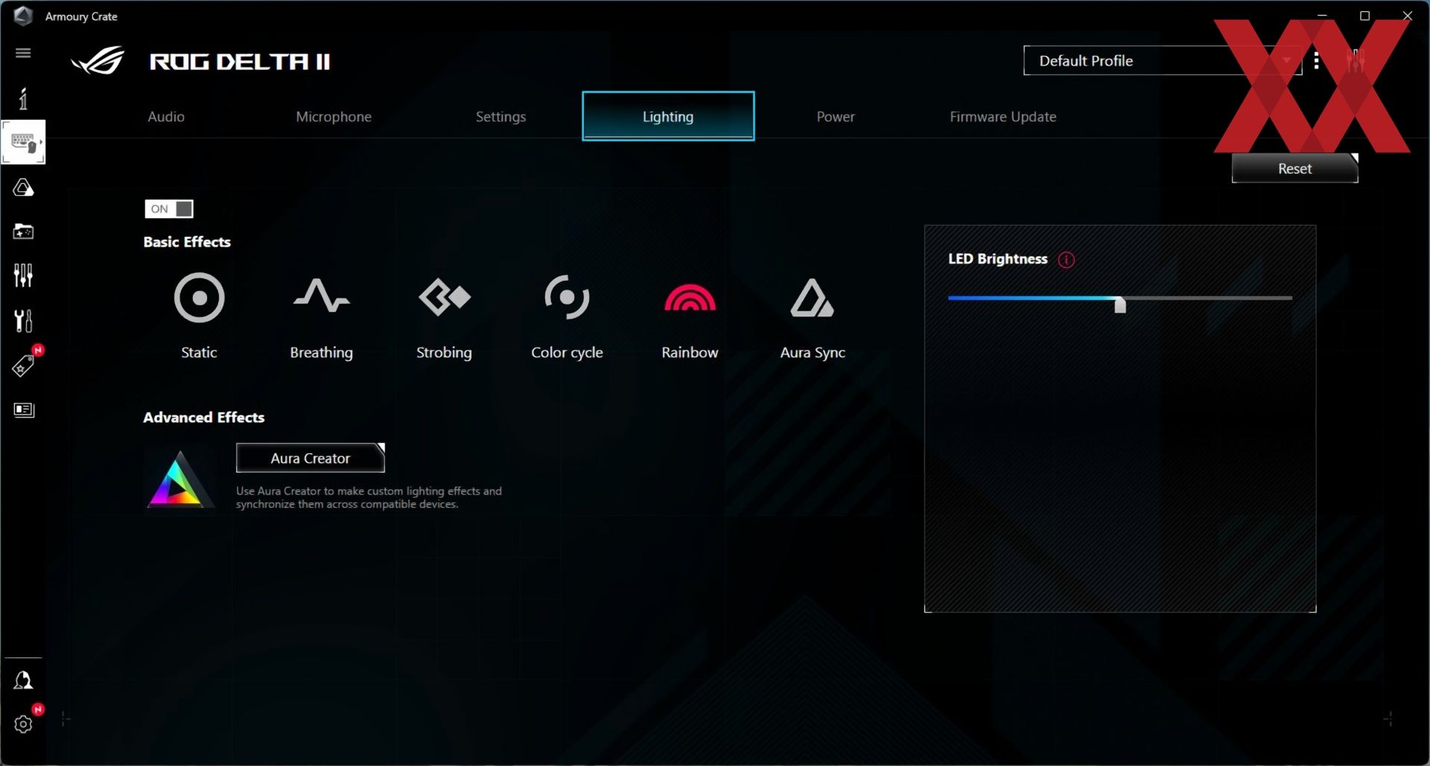The width and height of the screenshot is (1430, 766).
Task: Open the Settings gear sidebar icon
Action: 23,724
